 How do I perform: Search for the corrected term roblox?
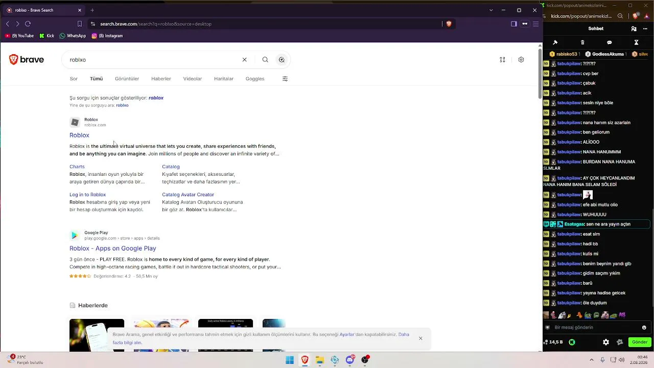coord(156,98)
